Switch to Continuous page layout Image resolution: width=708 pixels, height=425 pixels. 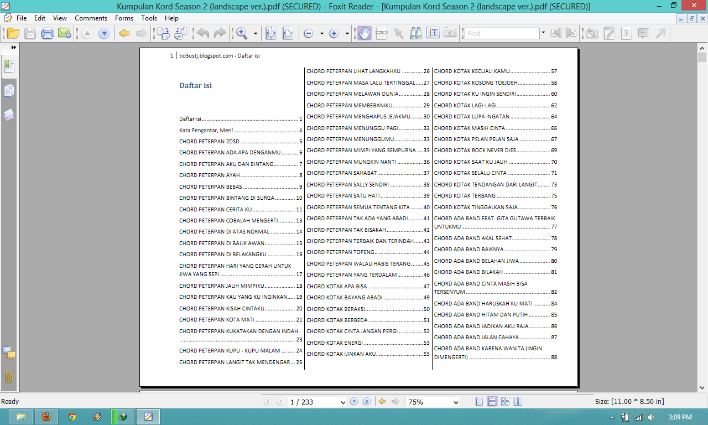pyautogui.click(x=492, y=402)
